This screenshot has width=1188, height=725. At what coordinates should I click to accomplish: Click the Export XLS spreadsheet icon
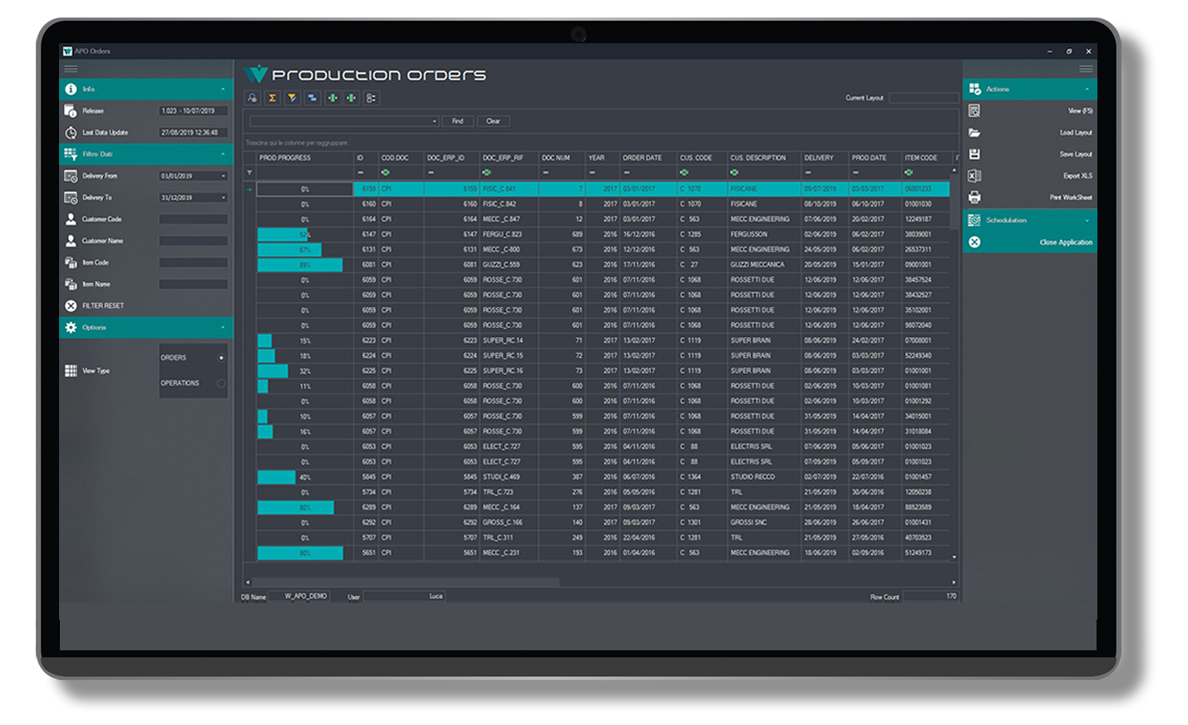pos(974,175)
